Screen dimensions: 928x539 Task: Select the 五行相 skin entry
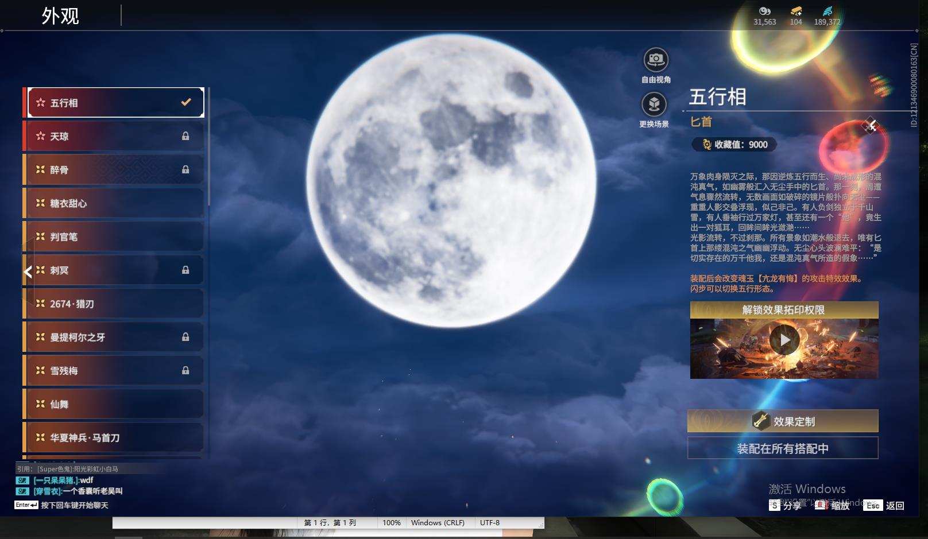tap(115, 103)
